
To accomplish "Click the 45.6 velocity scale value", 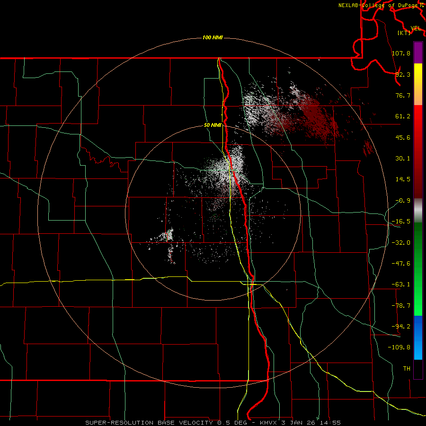I will click(x=403, y=137).
